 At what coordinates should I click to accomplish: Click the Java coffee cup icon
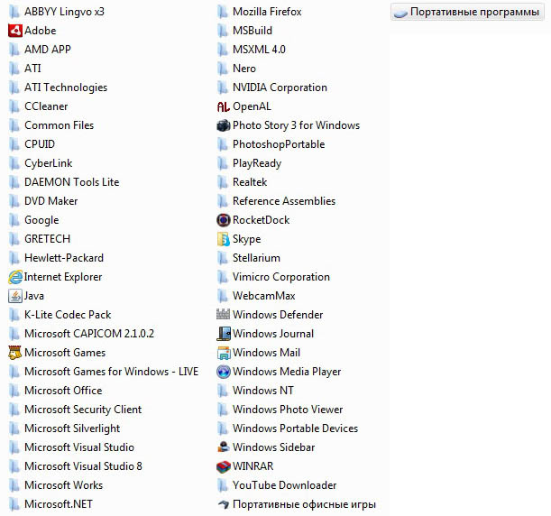pos(15,296)
